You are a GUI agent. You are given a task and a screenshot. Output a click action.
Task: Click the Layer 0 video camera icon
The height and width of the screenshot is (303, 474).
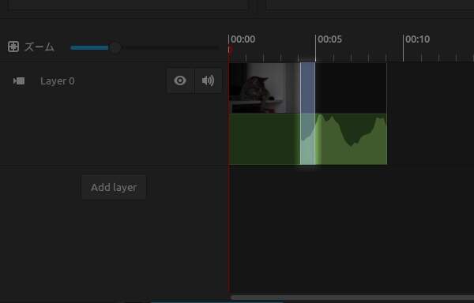[19, 81]
